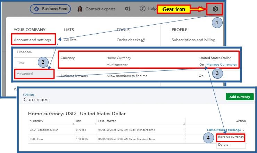Sort by CURRENCY column header
This screenshot has width=257, height=153.
[x=36, y=121]
